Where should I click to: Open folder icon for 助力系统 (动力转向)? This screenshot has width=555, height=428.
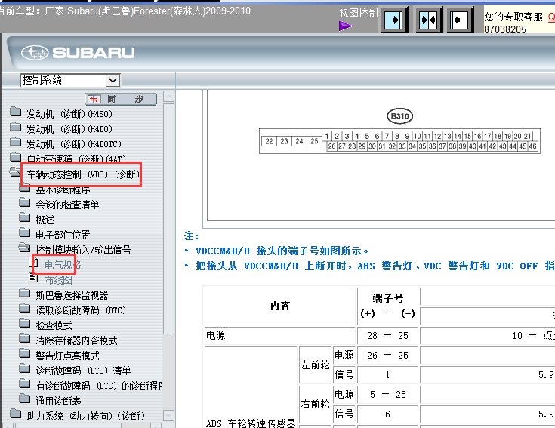pyautogui.click(x=16, y=414)
